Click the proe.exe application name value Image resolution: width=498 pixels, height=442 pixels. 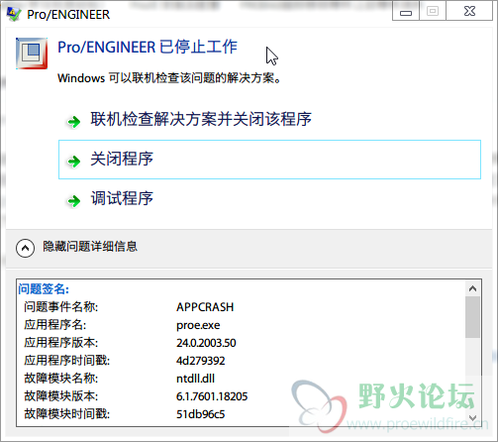198,325
